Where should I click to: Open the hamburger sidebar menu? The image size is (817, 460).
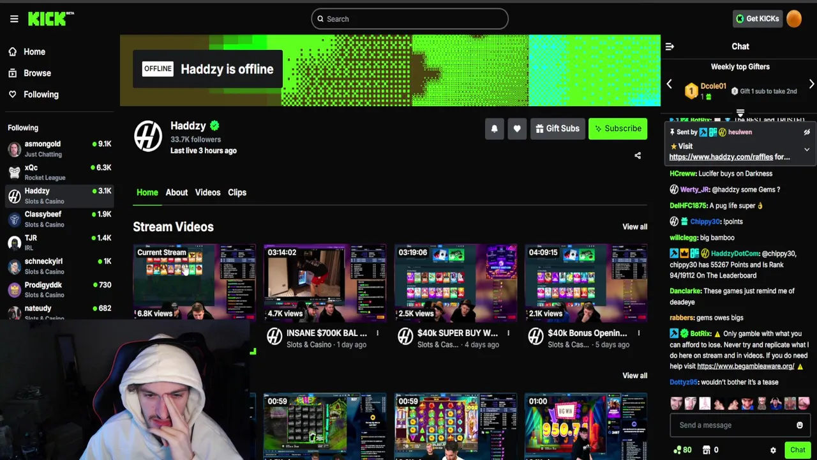(x=14, y=19)
